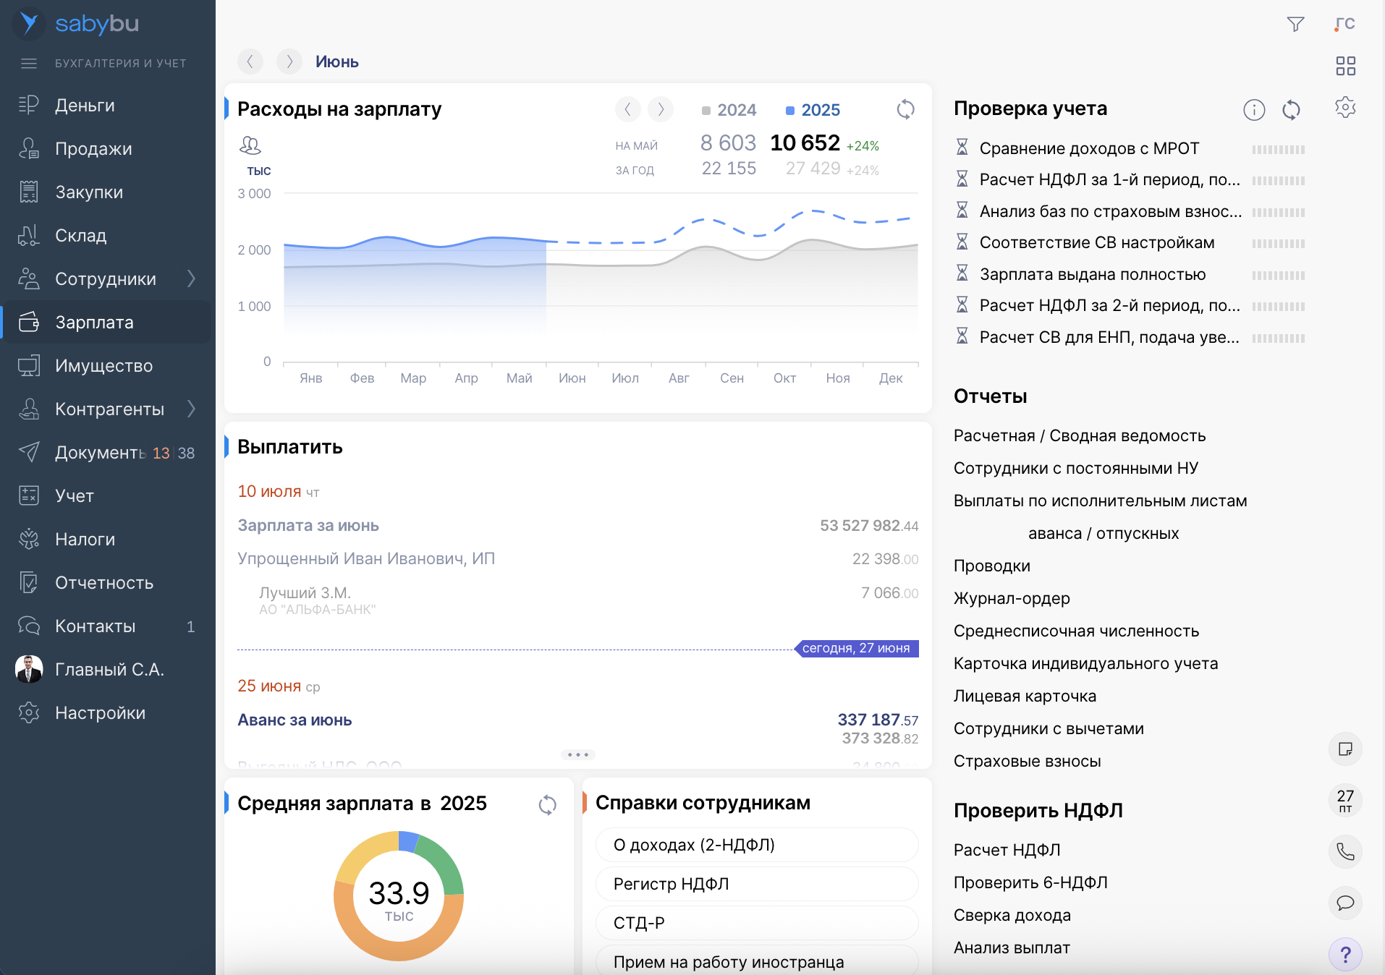Click the average salary donut chart
1385x975 pixels.
(399, 896)
